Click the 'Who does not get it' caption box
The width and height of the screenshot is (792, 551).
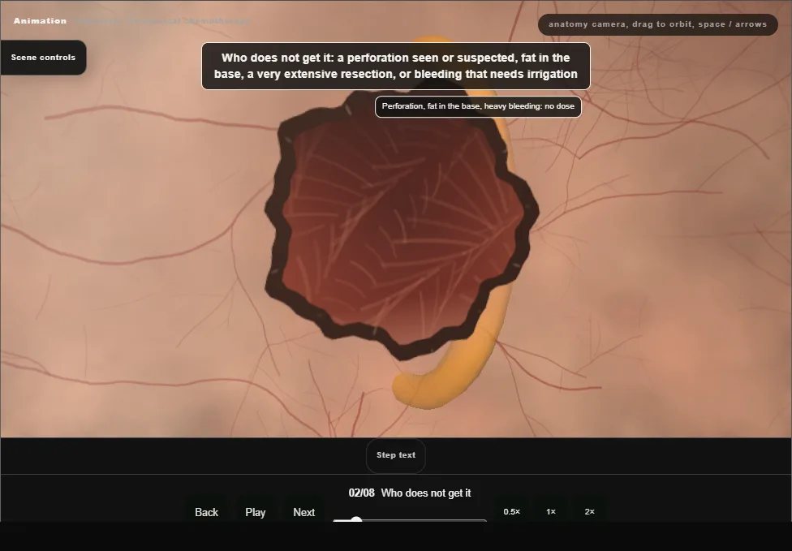click(395, 67)
